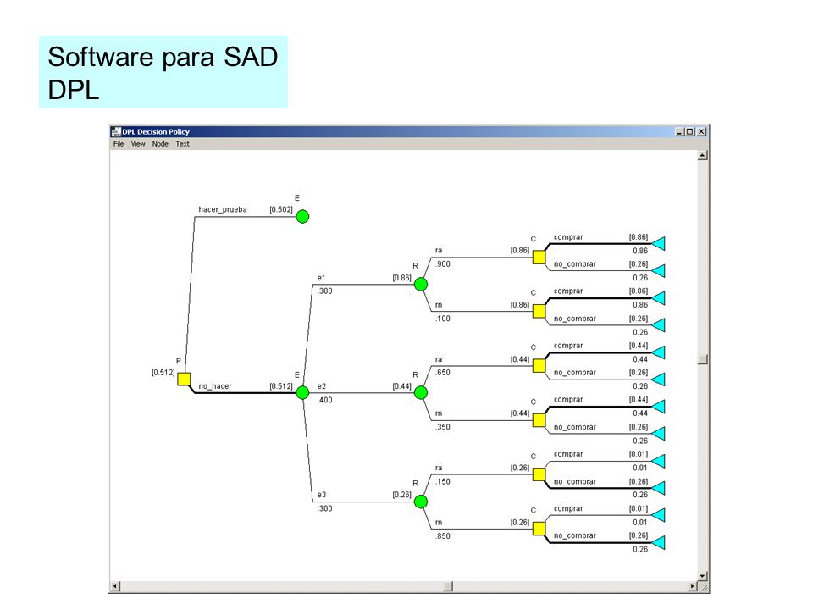Select the yellow P decision node
Screen dimensions: 813x610
(184, 380)
